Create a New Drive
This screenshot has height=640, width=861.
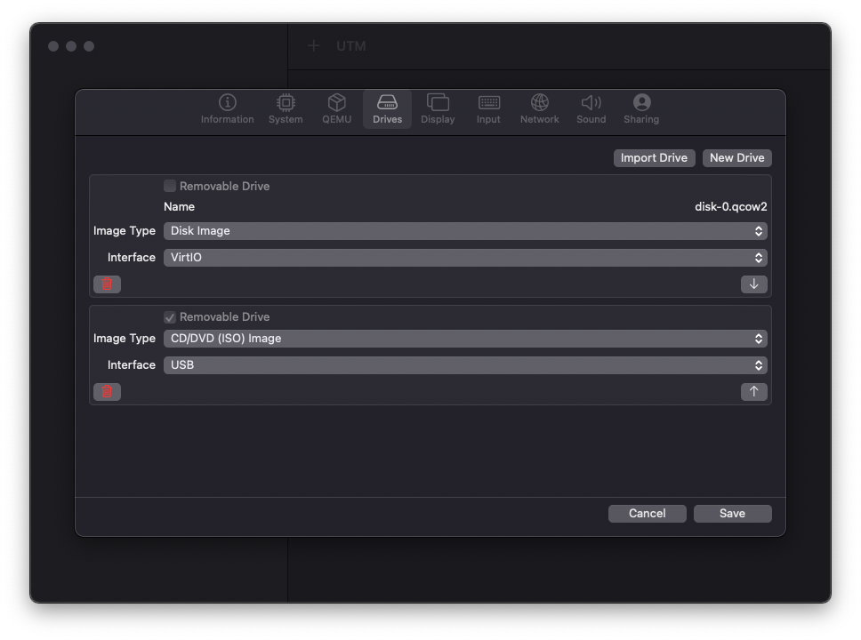(736, 158)
